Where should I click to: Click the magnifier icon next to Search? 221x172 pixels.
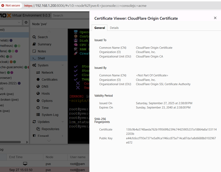pos(34,37)
